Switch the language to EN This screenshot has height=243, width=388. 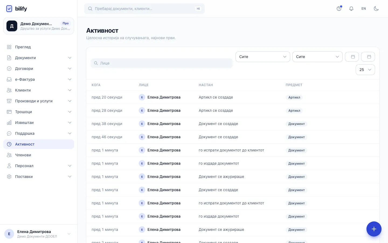click(x=364, y=9)
